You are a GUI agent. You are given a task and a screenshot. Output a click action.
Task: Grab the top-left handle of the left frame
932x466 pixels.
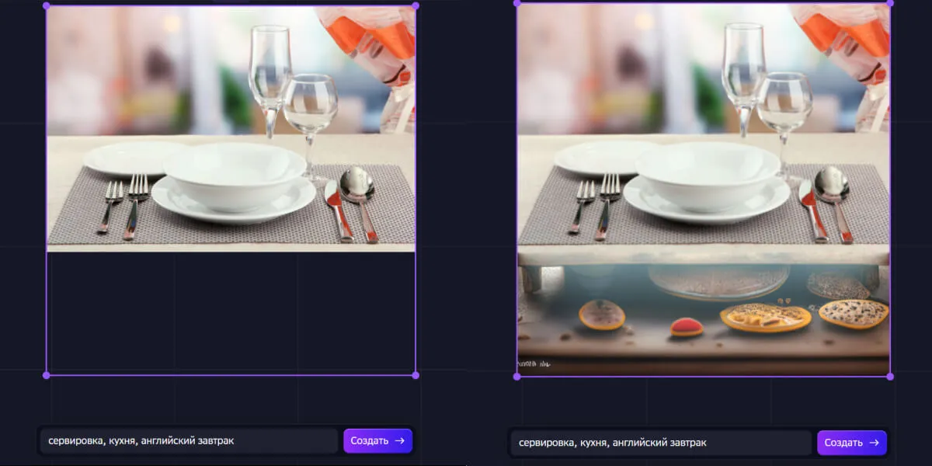tap(47, 5)
